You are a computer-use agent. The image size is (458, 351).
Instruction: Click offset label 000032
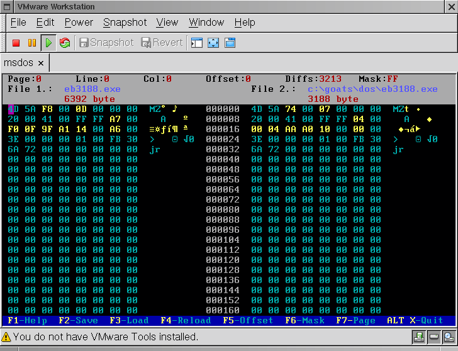point(223,150)
